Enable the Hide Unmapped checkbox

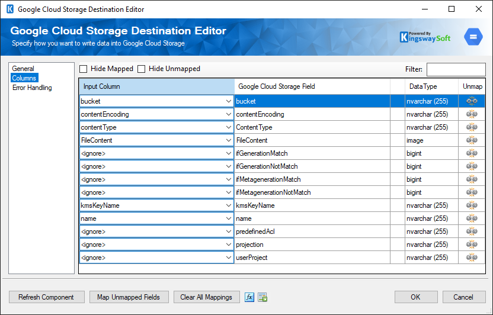click(x=142, y=69)
